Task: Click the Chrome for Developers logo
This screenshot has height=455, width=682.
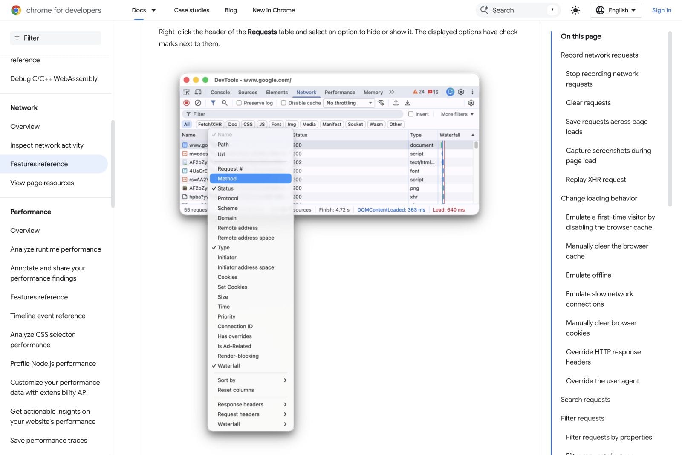Action: coord(56,10)
